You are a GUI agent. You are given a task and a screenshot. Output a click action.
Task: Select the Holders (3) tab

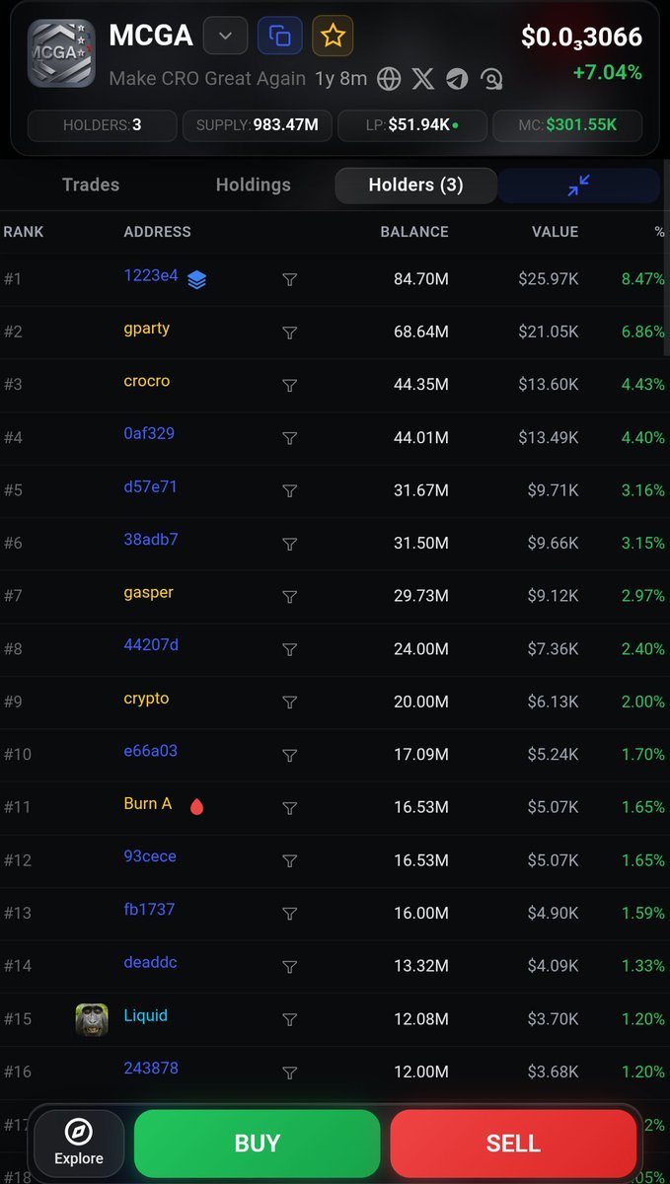coord(415,185)
